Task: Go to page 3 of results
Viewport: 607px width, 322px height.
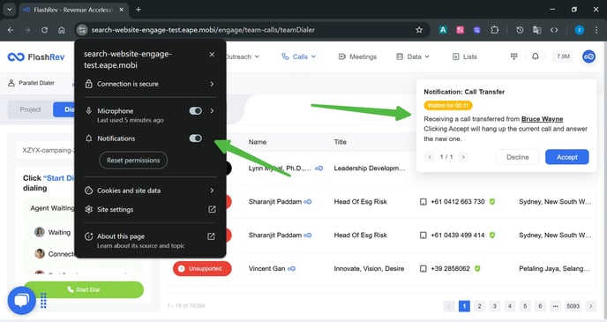Action: point(494,306)
